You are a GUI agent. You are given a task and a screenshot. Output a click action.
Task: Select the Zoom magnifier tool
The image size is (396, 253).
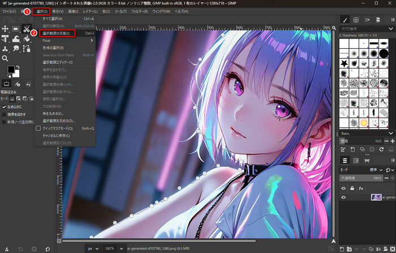point(5,58)
